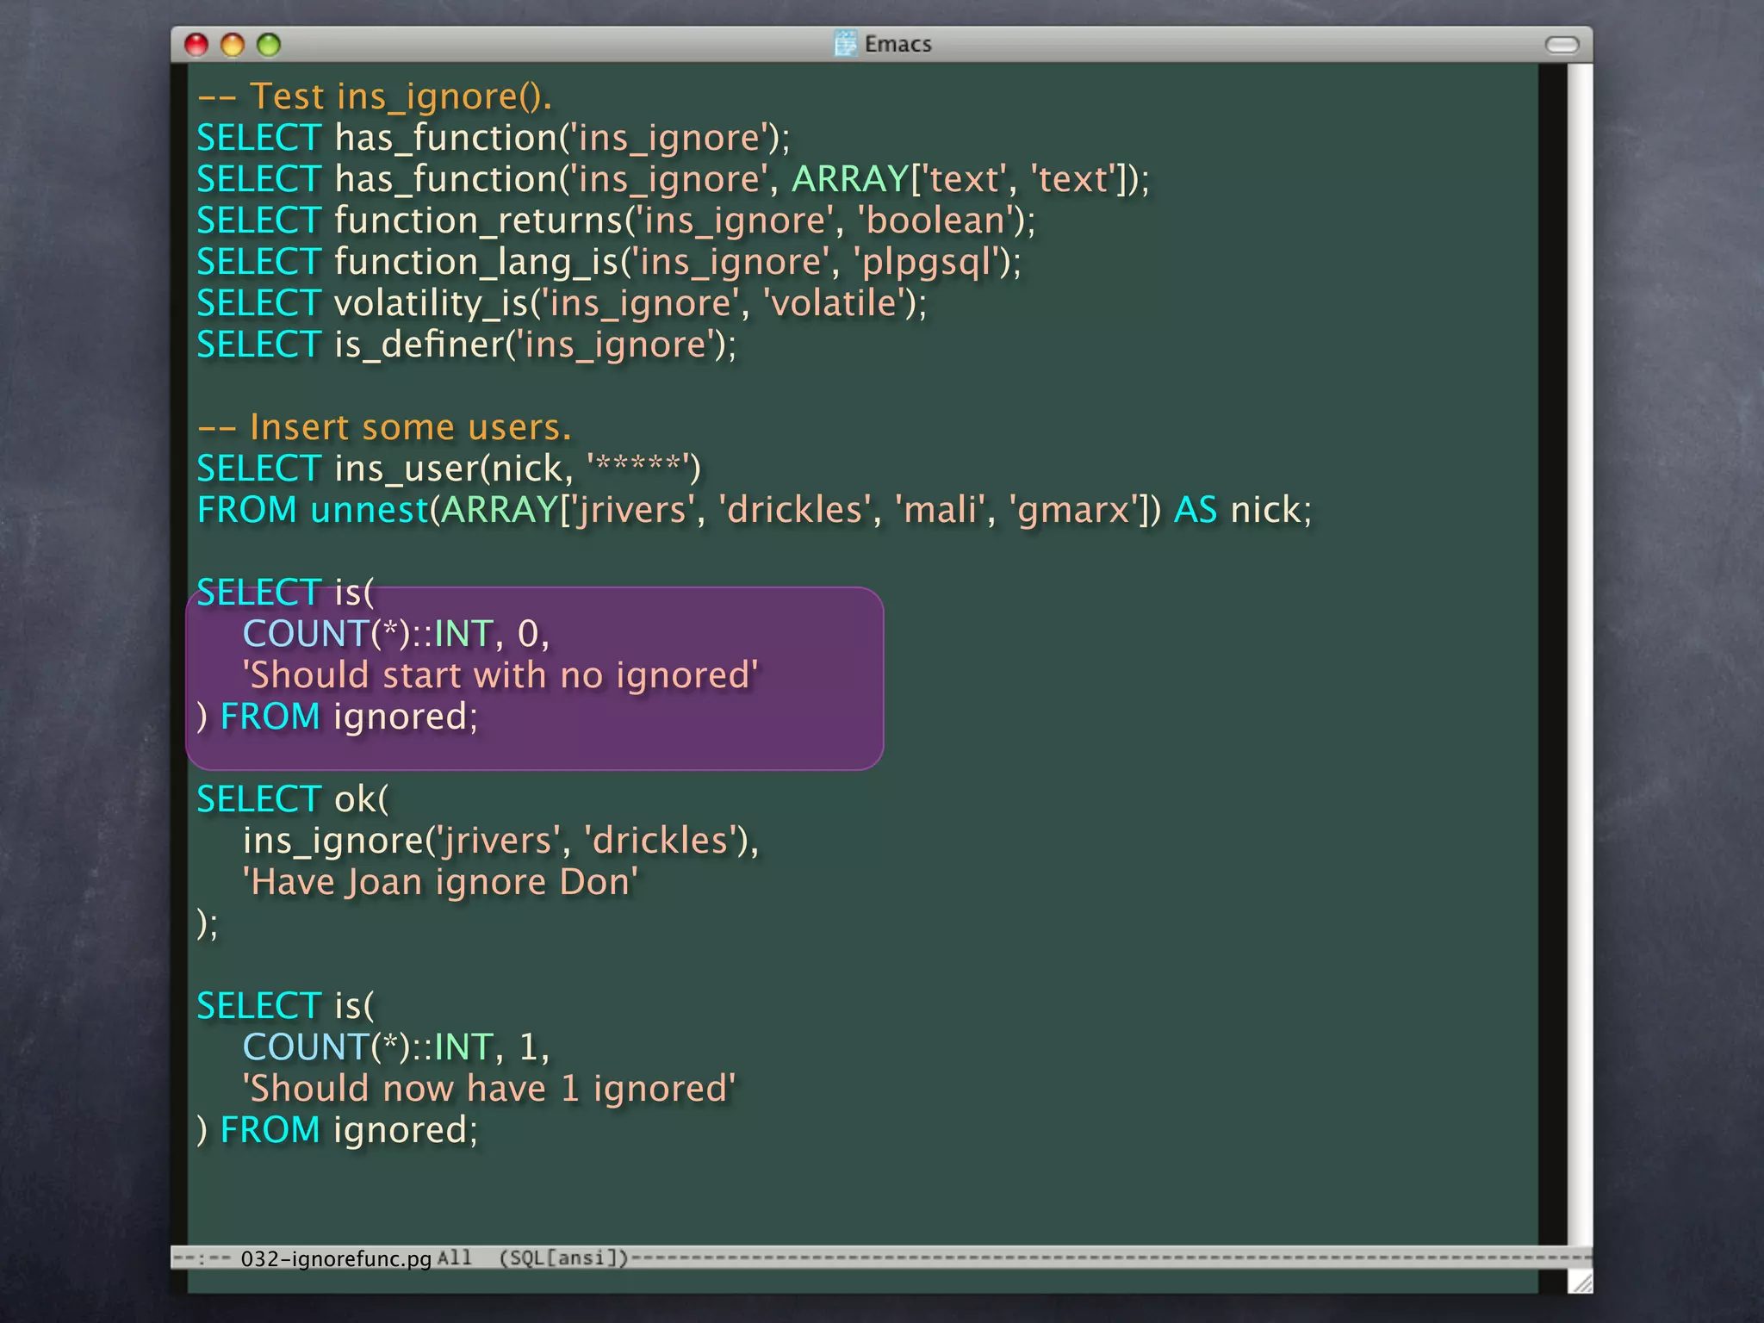Click the is_definer('ins_ignore') line
Viewport: 1764px width, 1323px height.
tap(467, 345)
